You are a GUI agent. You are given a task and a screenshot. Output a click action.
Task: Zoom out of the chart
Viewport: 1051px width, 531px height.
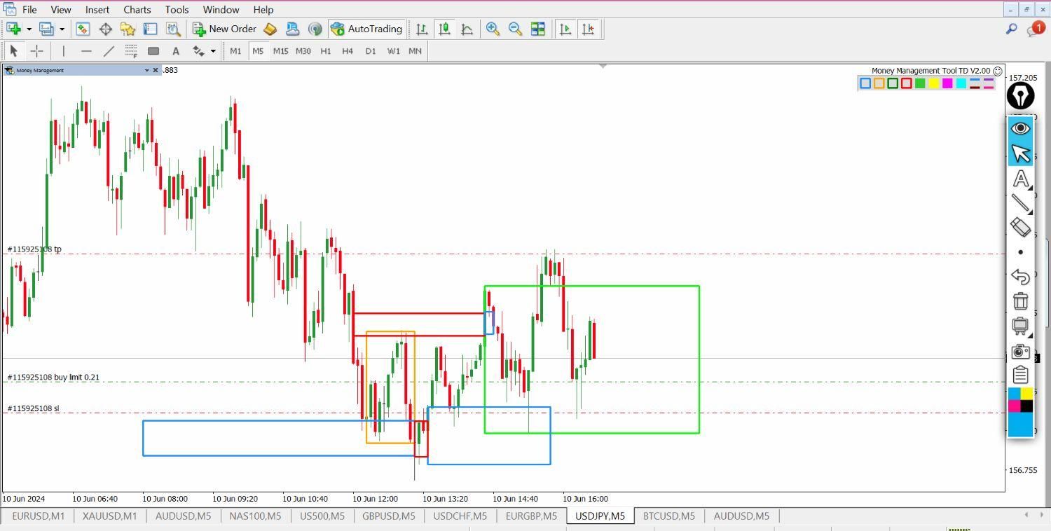[515, 29]
